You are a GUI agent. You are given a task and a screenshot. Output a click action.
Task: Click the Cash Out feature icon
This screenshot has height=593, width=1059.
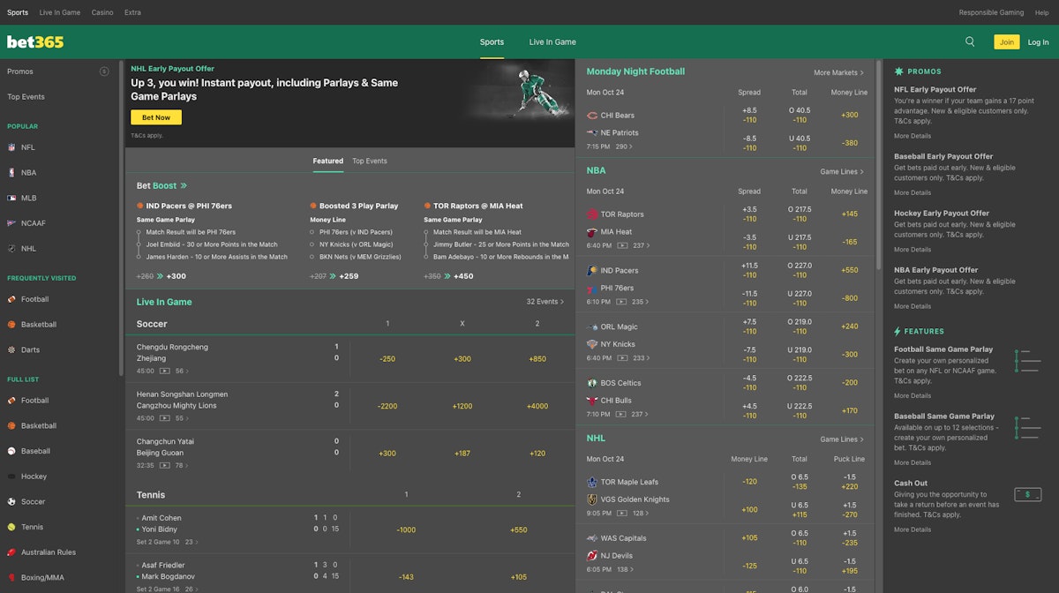pyautogui.click(x=1027, y=495)
